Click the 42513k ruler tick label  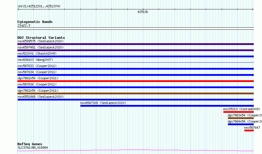point(143,12)
